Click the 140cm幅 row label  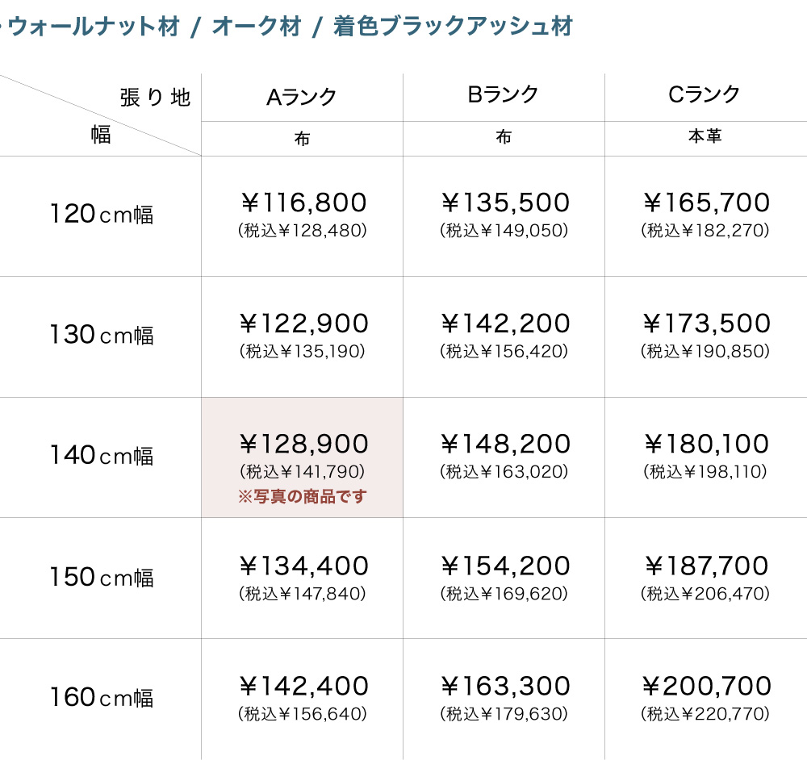102,456
